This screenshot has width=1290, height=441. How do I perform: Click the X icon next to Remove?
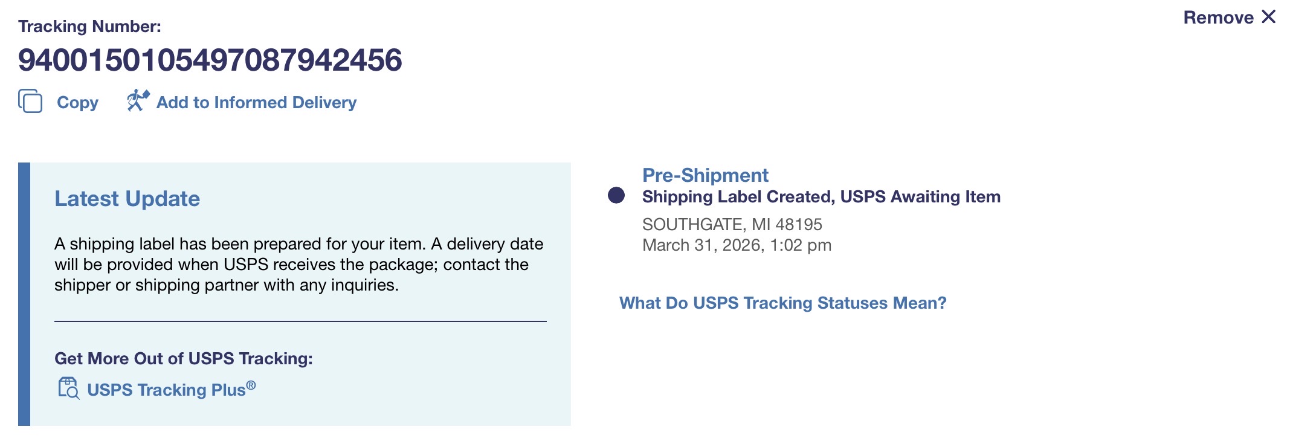click(x=1269, y=17)
